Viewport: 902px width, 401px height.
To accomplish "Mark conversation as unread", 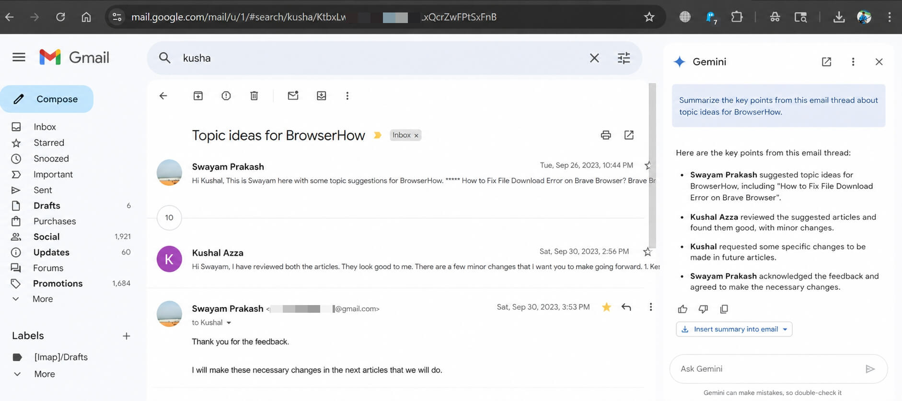I will [x=293, y=95].
